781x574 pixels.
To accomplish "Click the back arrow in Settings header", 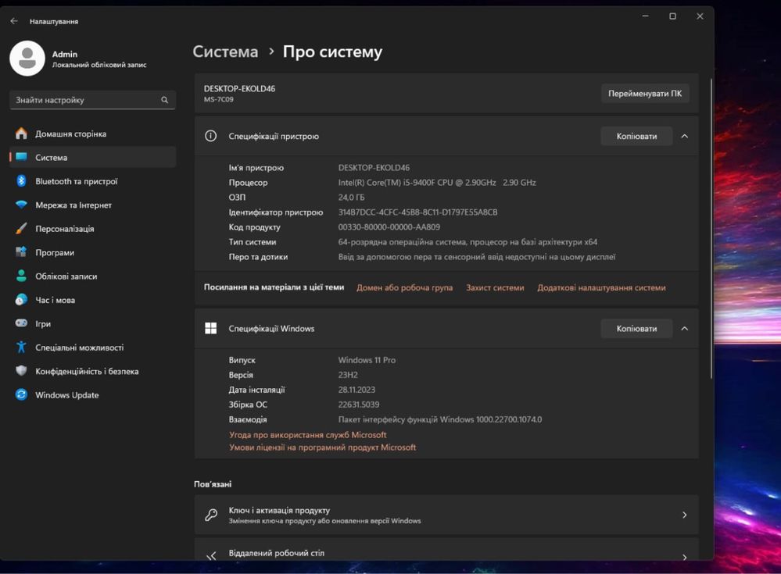I will pos(14,21).
